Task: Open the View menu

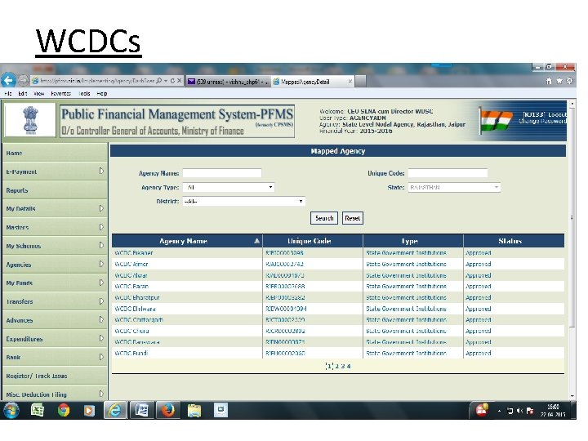Action: [x=38, y=93]
